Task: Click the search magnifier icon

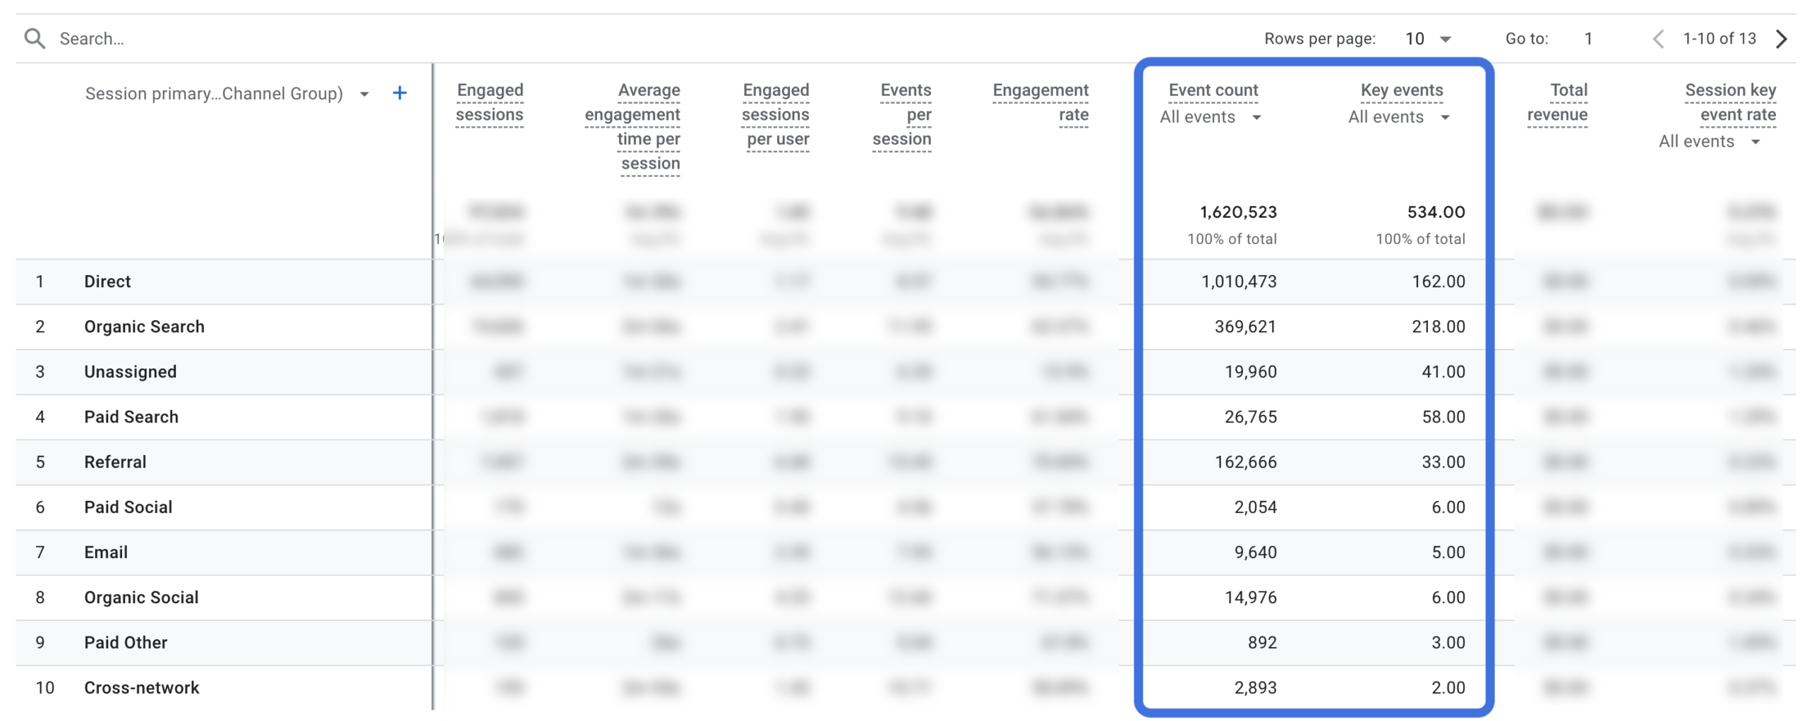Action: [35, 38]
